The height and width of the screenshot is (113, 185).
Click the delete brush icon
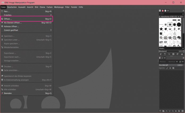coord(173,54)
